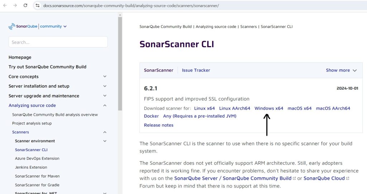
Task: Reload the page with refresh icon
Action: click(x=25, y=5)
